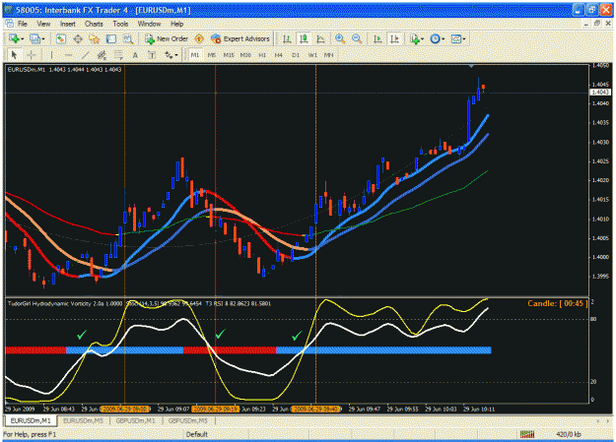This screenshot has width=616, height=442.
Task: Open the File menu
Action: [23, 24]
